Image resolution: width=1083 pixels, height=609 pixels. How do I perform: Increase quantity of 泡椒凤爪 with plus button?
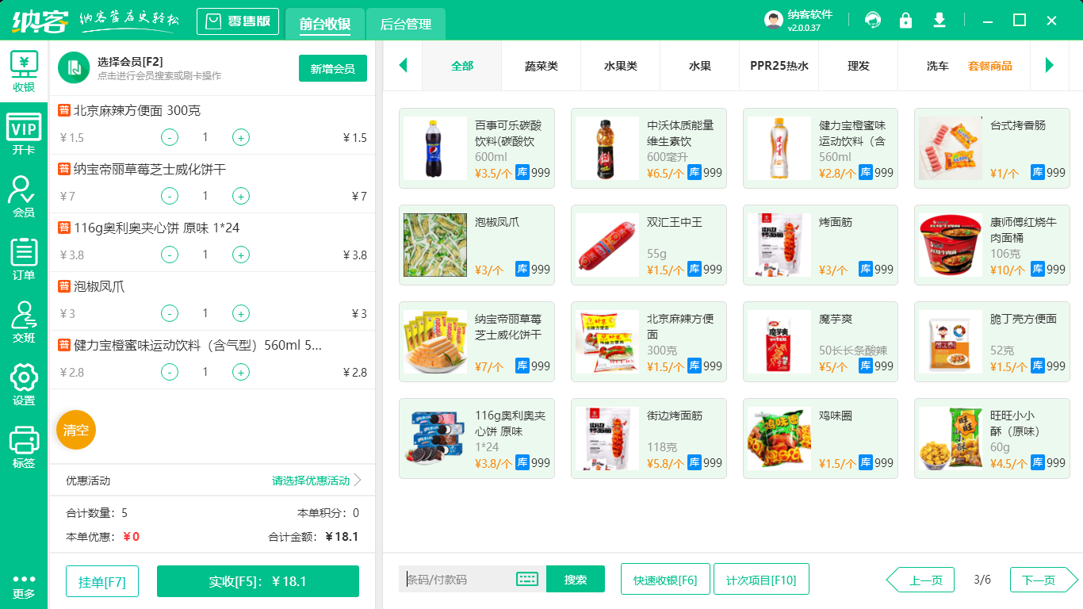pyautogui.click(x=240, y=313)
